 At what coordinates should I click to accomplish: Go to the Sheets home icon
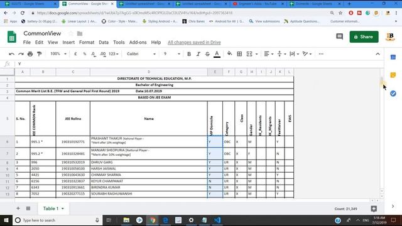(11, 37)
